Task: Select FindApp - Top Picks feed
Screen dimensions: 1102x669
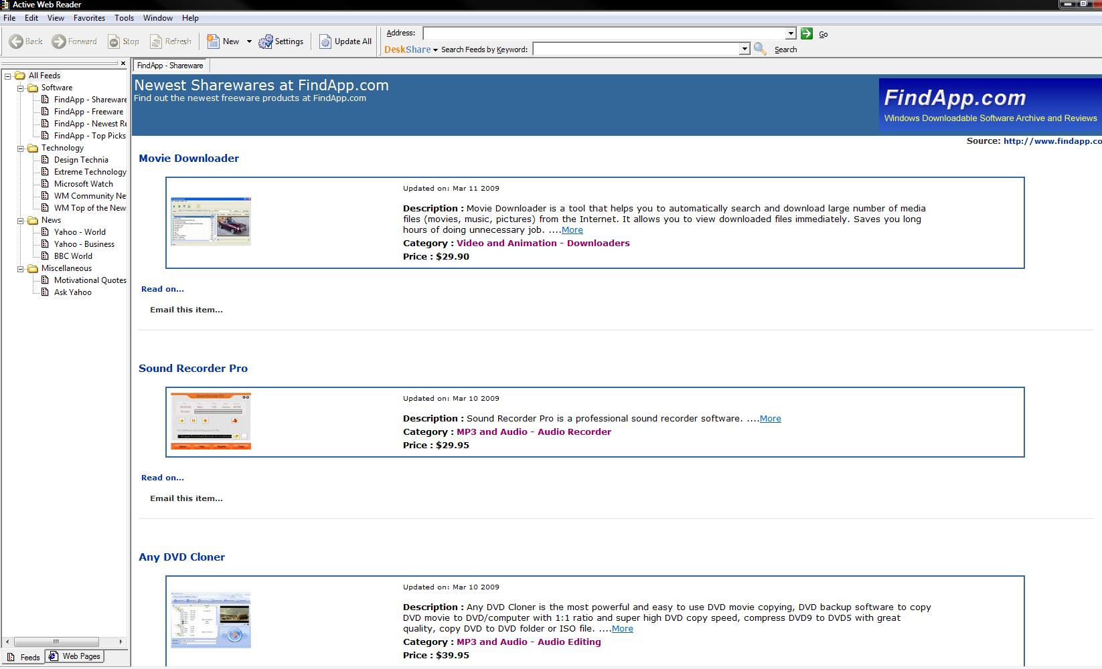Action: 90,136
